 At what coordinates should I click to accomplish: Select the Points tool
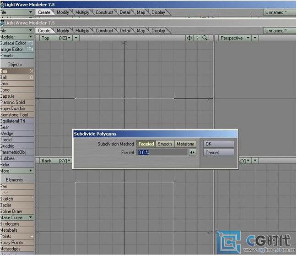click(17, 236)
